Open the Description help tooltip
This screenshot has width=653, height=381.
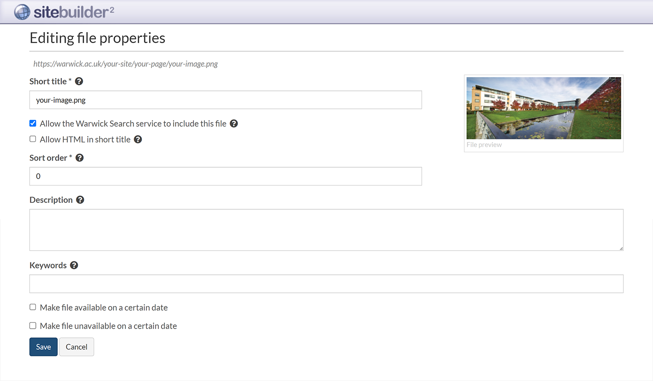pyautogui.click(x=80, y=199)
